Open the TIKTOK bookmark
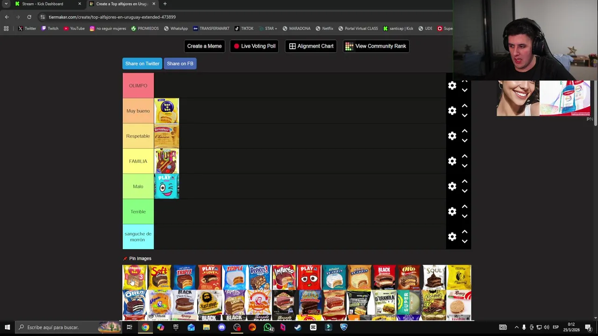598x336 pixels. (244, 28)
